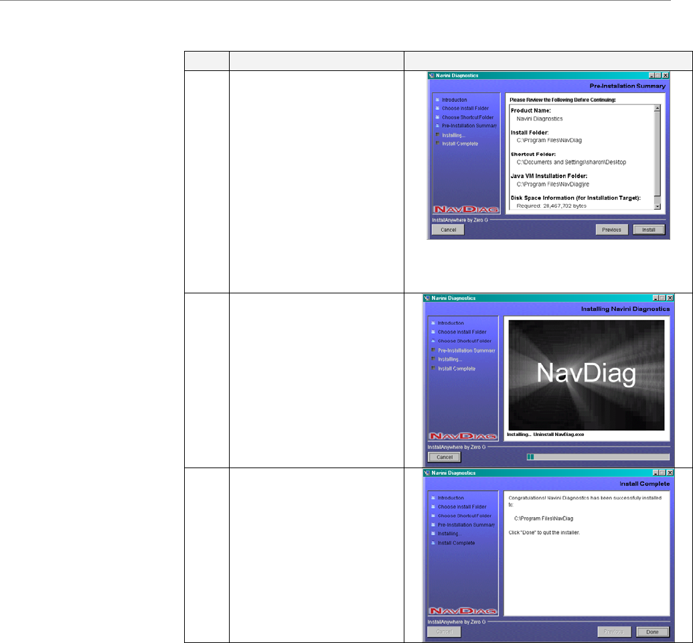Select Pre-Installation Summary step in Install Complete window

[x=466, y=525]
